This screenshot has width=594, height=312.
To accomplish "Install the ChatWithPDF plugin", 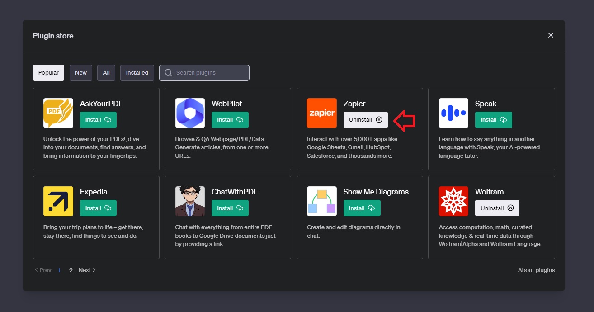I will pyautogui.click(x=230, y=208).
